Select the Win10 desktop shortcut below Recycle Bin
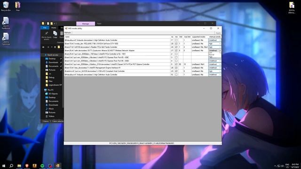This screenshot has height=169, width=301. (x=6, y=23)
